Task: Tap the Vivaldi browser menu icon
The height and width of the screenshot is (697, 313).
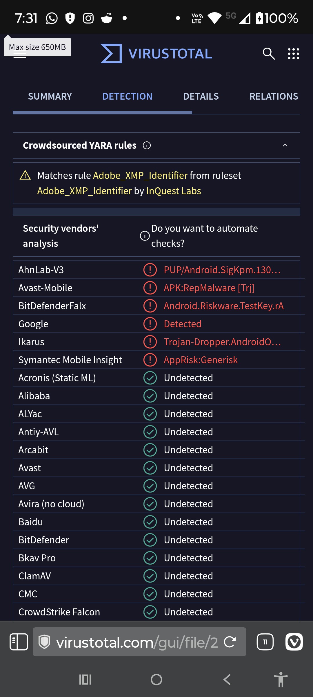Action: [294, 642]
